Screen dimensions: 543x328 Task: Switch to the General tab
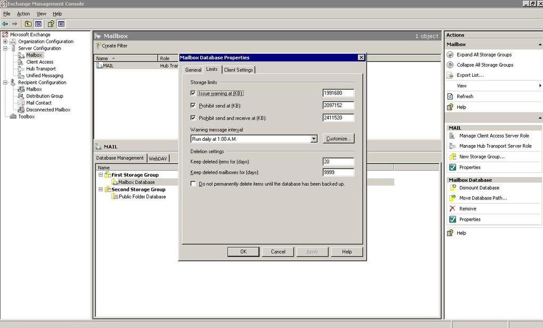pos(193,70)
